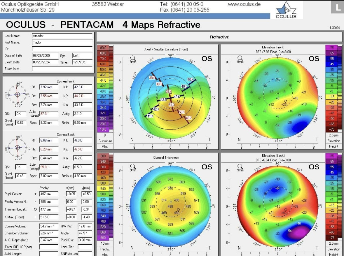The width and height of the screenshot is (344, 256).
Task: Click the magnifier icon on the Elevation (Back) map
Action: coord(240,166)
